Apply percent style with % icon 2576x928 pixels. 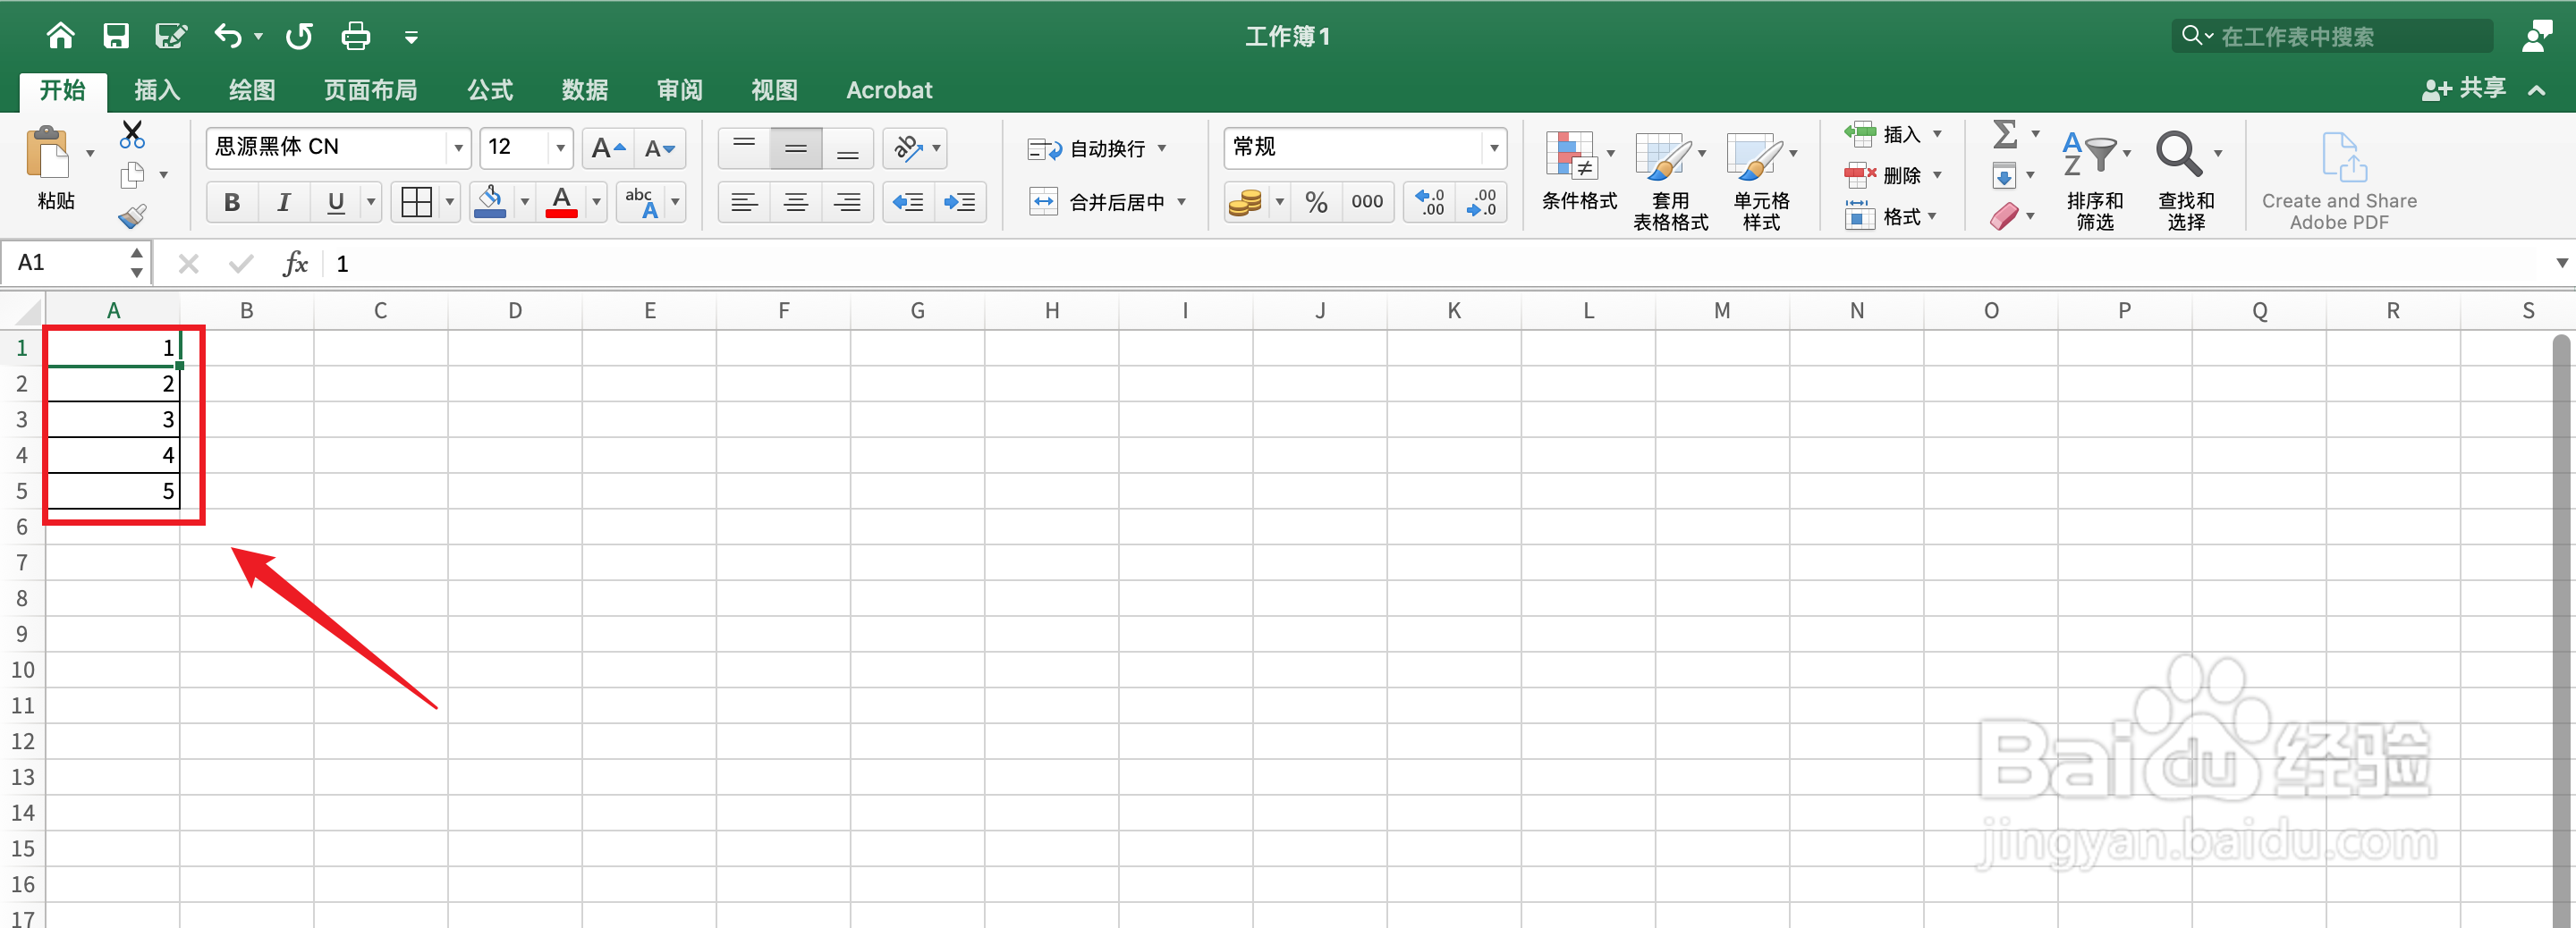(x=1316, y=203)
